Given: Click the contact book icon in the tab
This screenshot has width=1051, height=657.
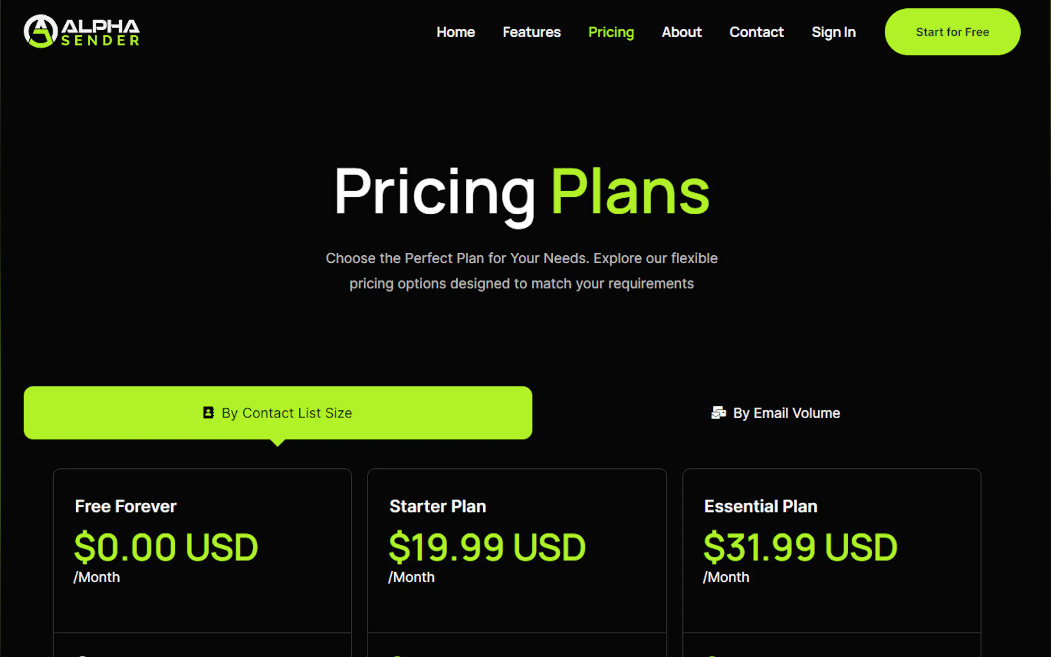Looking at the screenshot, I should click(209, 412).
